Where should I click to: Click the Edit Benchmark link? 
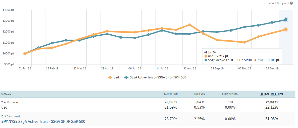pyautogui.click(x=11, y=116)
